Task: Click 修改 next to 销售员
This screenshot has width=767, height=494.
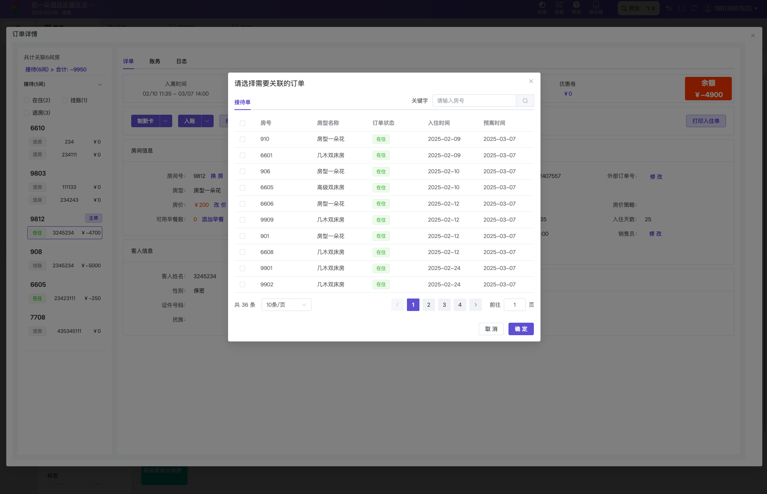Action: [655, 234]
